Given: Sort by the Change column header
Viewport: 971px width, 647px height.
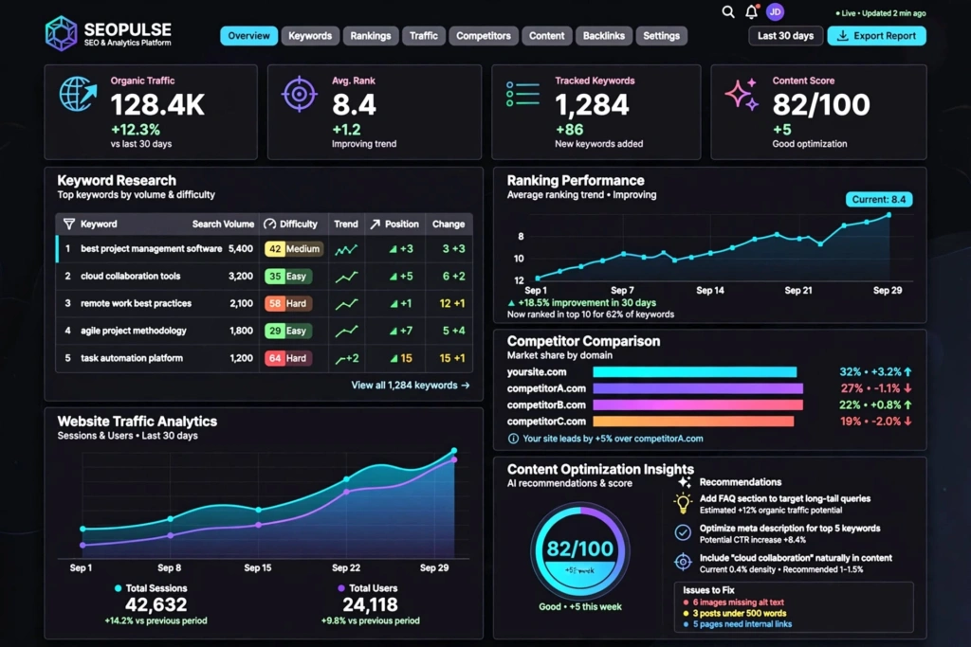Looking at the screenshot, I should coord(449,224).
